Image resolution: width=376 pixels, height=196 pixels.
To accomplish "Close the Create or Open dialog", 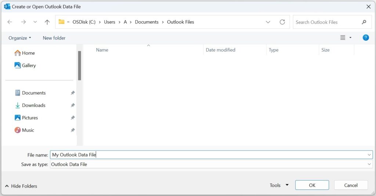I will pyautogui.click(x=369, y=7).
